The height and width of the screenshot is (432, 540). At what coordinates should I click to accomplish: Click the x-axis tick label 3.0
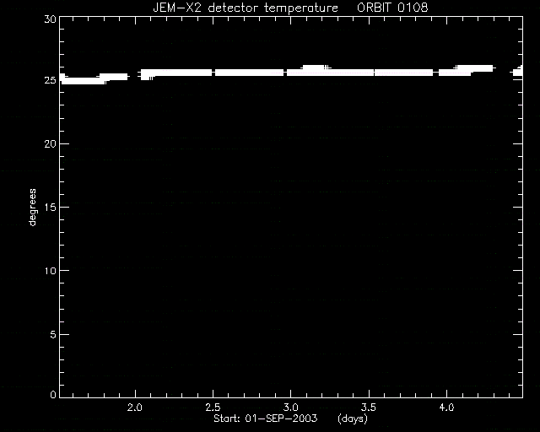pyautogui.click(x=290, y=408)
